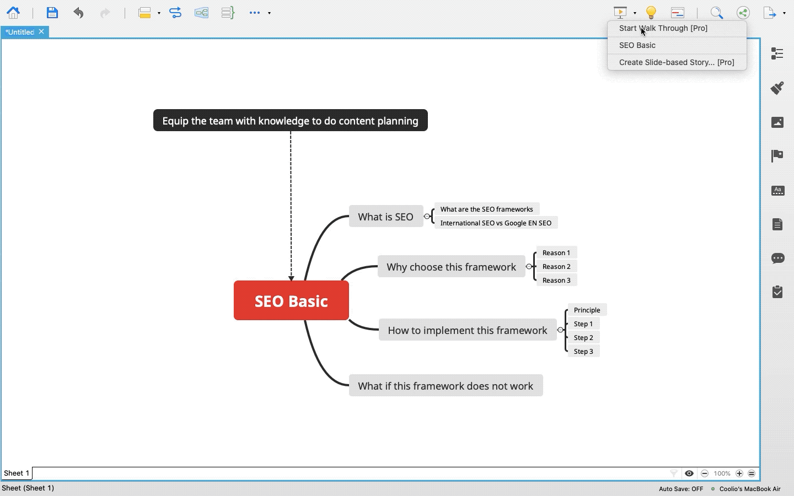This screenshot has height=496, width=794.
Task: Zoom in with the plus button
Action: pyautogui.click(x=739, y=473)
